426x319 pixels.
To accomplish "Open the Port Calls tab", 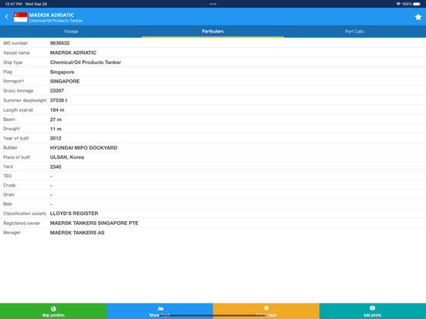I will coord(354,32).
